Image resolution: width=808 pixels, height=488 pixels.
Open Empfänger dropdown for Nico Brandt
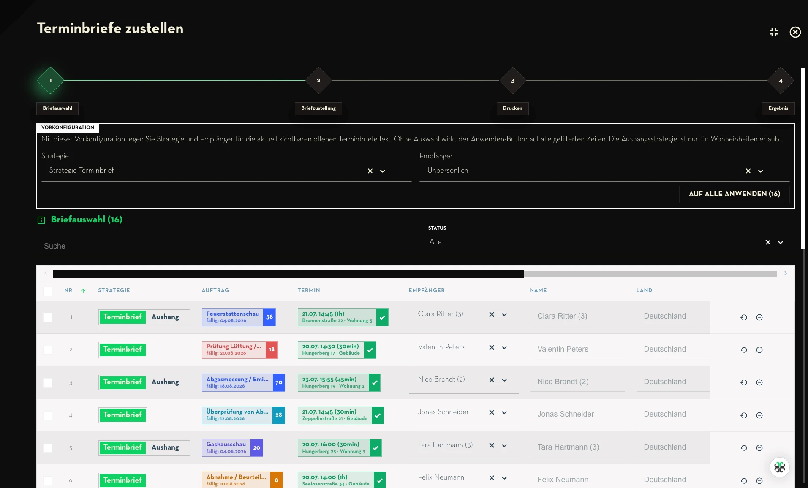coord(504,380)
